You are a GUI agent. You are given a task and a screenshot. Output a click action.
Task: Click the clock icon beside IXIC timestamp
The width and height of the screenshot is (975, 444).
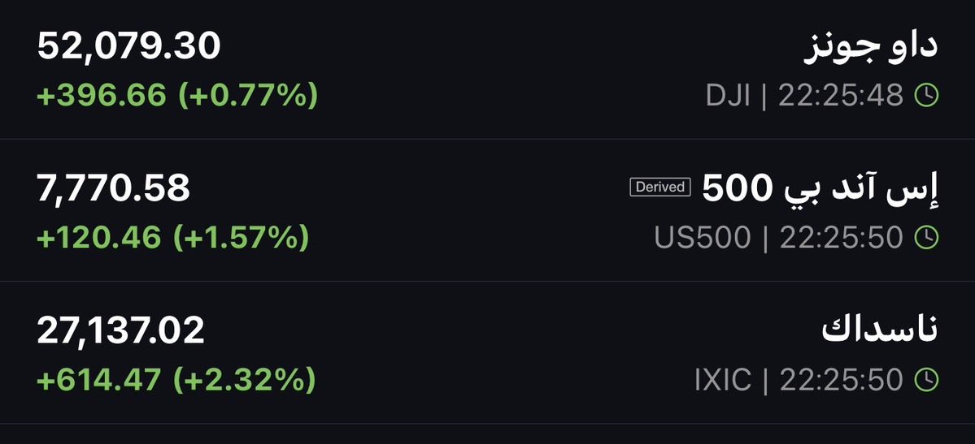pyautogui.click(x=927, y=380)
